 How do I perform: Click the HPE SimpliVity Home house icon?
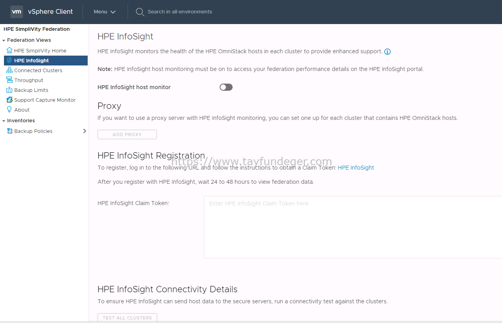pos(9,50)
